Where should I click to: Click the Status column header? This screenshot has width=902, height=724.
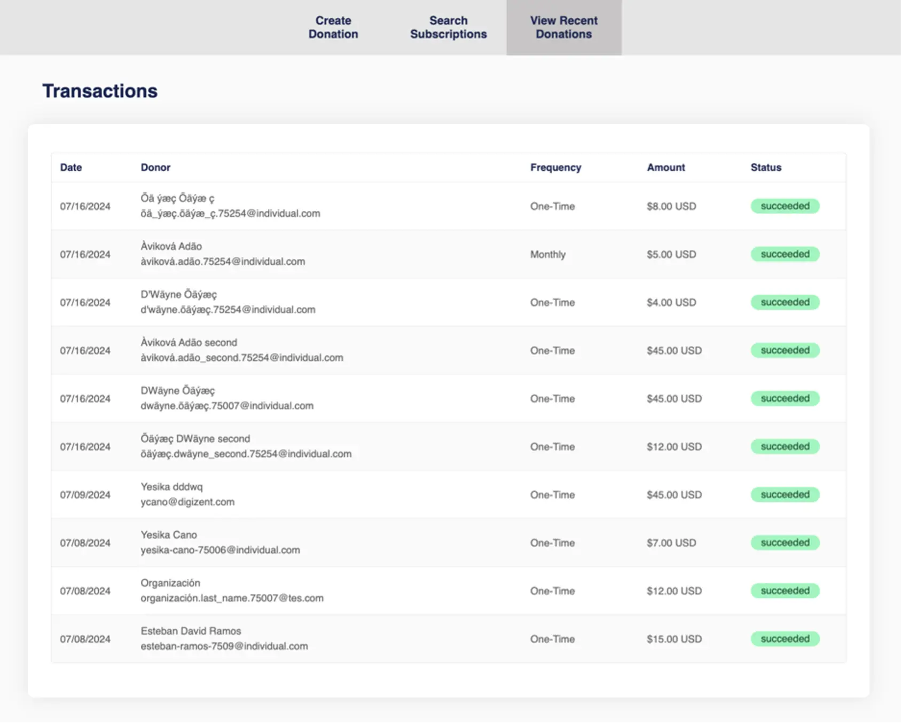click(x=765, y=167)
